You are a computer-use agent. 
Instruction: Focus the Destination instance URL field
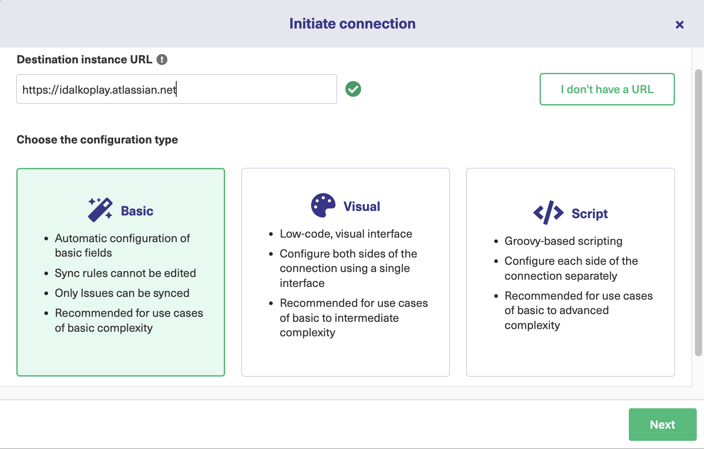(x=176, y=89)
